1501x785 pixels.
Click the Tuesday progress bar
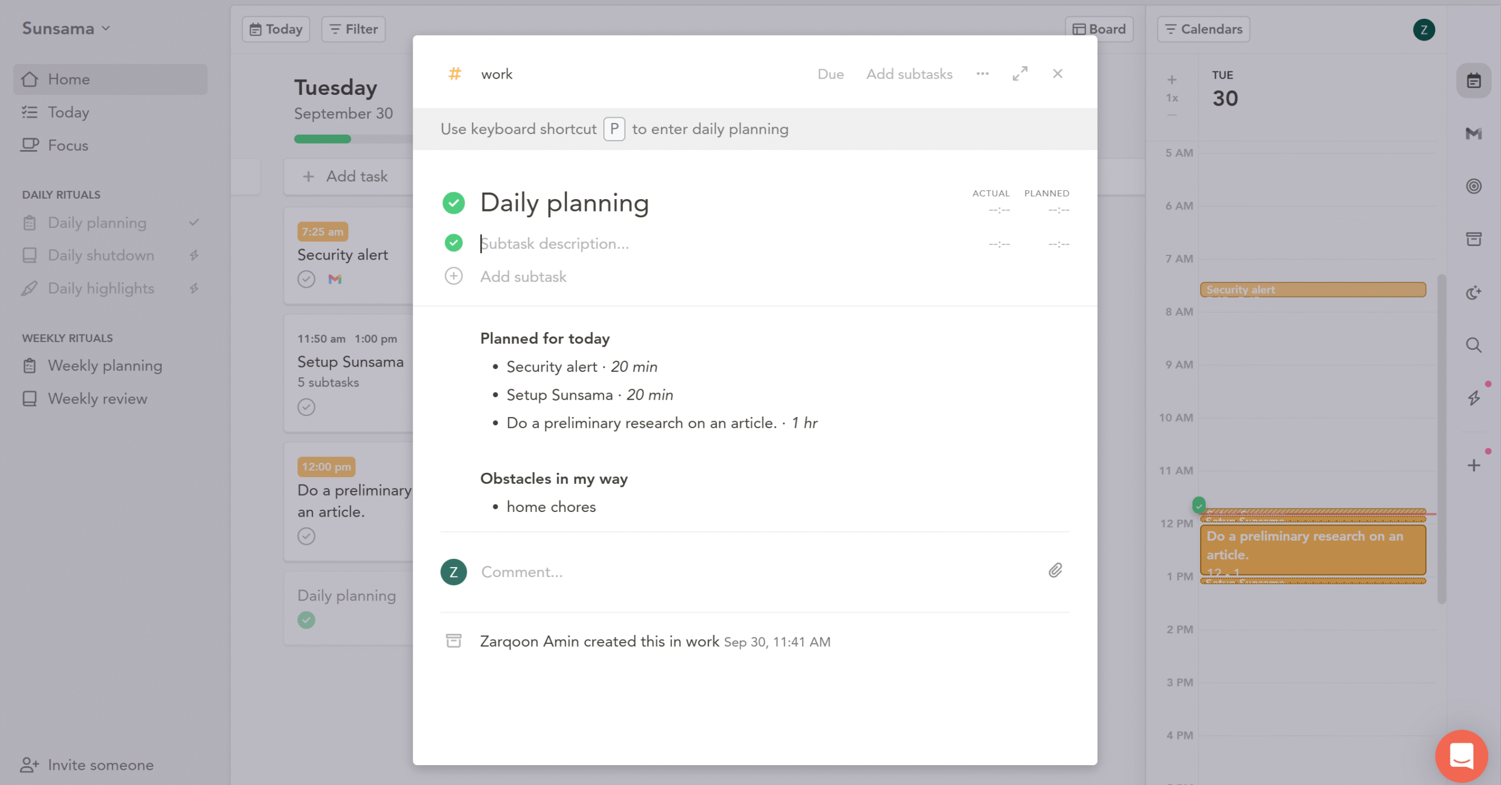[354, 139]
